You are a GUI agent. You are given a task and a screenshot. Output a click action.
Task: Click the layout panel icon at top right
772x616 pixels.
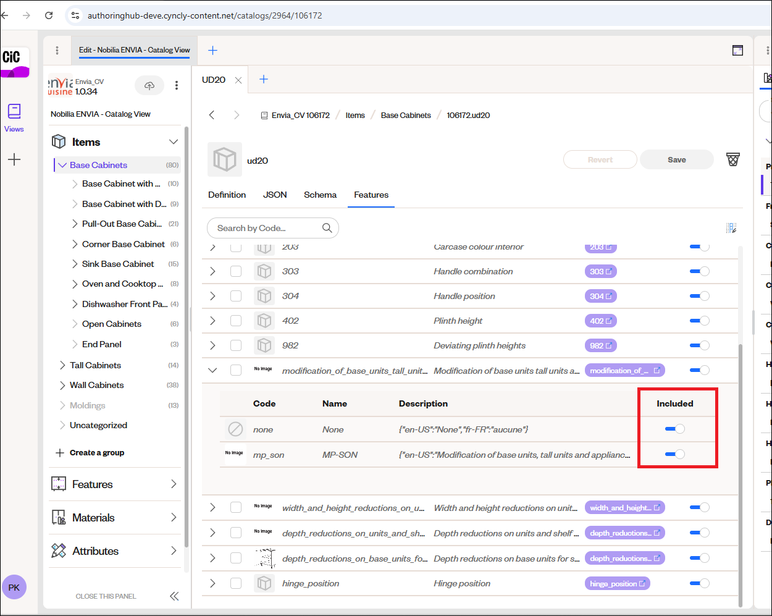pos(737,50)
